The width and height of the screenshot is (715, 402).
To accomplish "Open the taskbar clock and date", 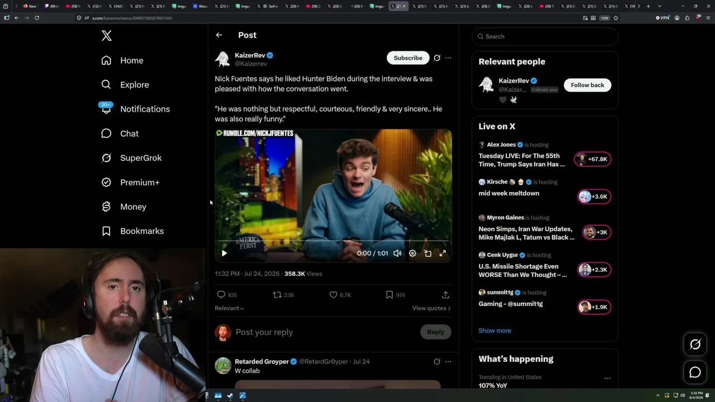I will pos(695,396).
